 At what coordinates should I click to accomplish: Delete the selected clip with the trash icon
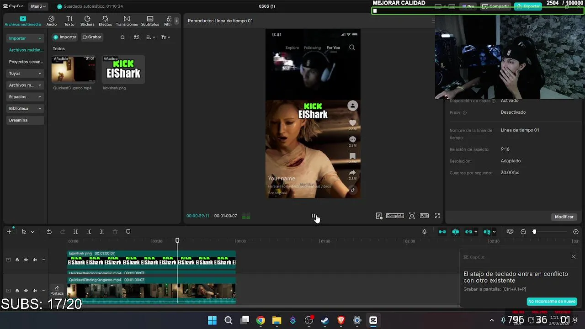[x=115, y=232]
